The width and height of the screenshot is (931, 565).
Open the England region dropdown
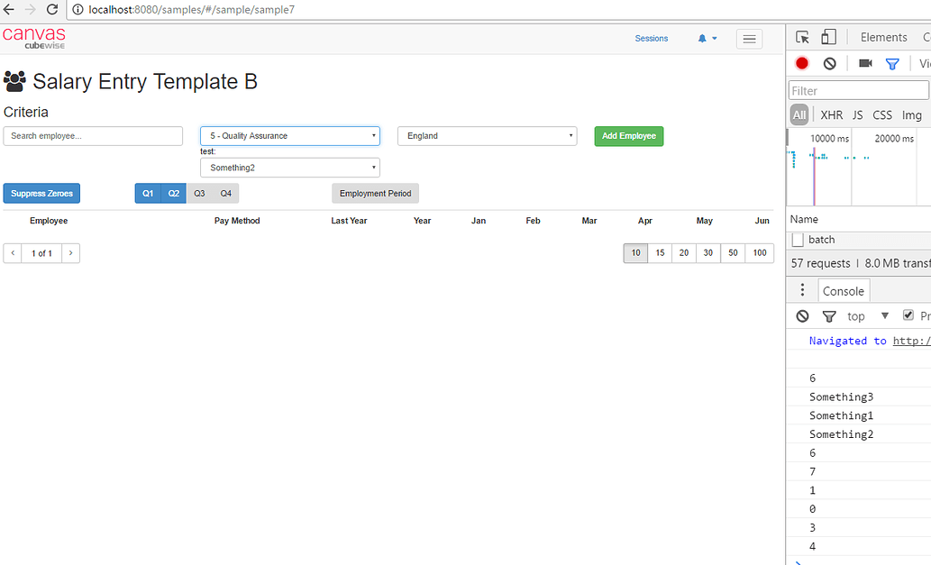click(x=487, y=135)
